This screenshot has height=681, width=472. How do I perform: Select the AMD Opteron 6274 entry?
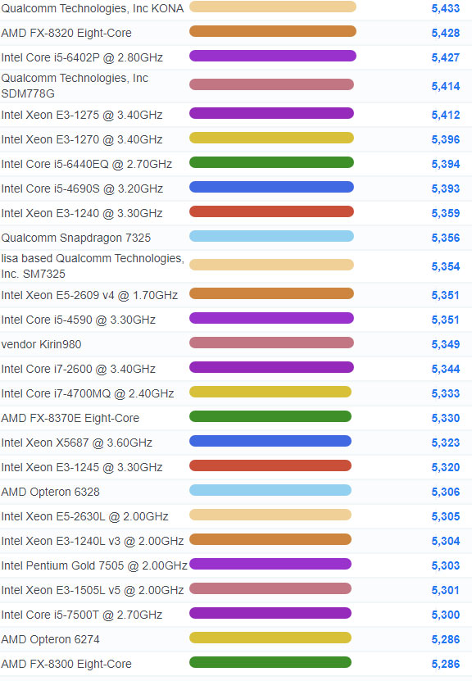tap(50, 639)
